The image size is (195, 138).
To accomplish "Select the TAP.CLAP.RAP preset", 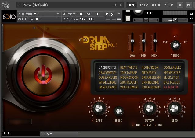I will (128, 72).
